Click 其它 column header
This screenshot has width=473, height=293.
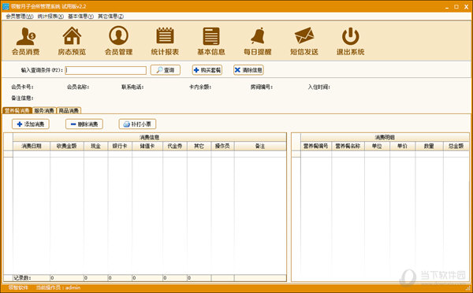[x=199, y=146]
